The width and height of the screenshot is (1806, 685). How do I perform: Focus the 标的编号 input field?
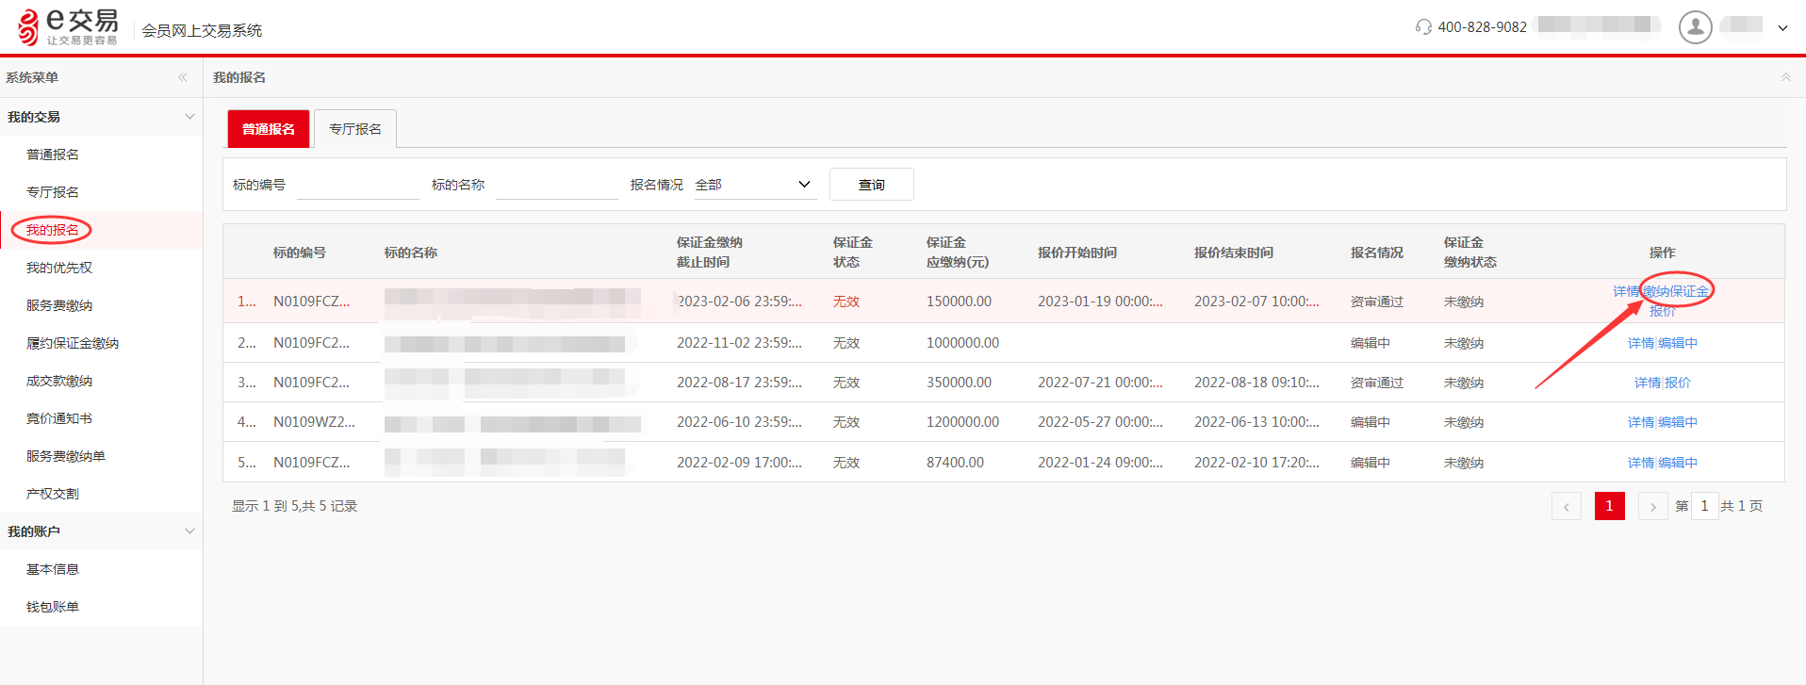coord(358,185)
